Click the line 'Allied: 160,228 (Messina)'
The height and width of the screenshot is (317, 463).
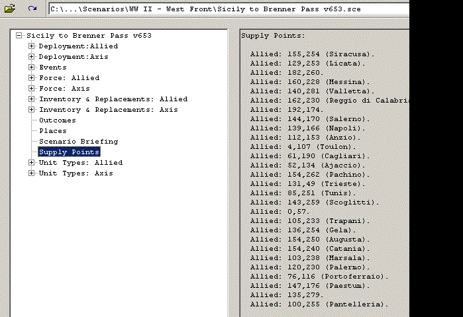pos(310,82)
